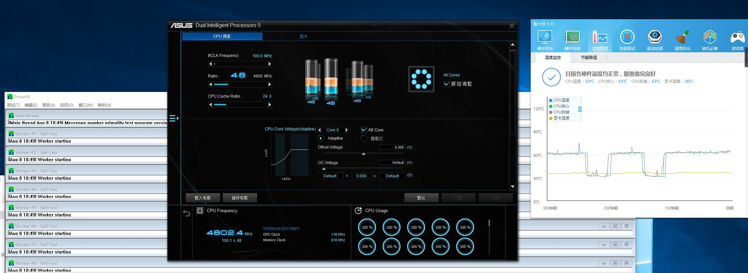Open Prime95 选项(O) menu
Screen dimensions: 748x273
point(67,105)
